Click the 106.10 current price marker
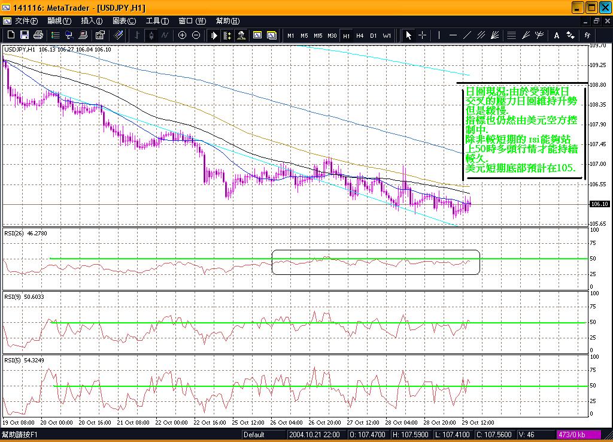613x442 pixels. click(x=599, y=204)
